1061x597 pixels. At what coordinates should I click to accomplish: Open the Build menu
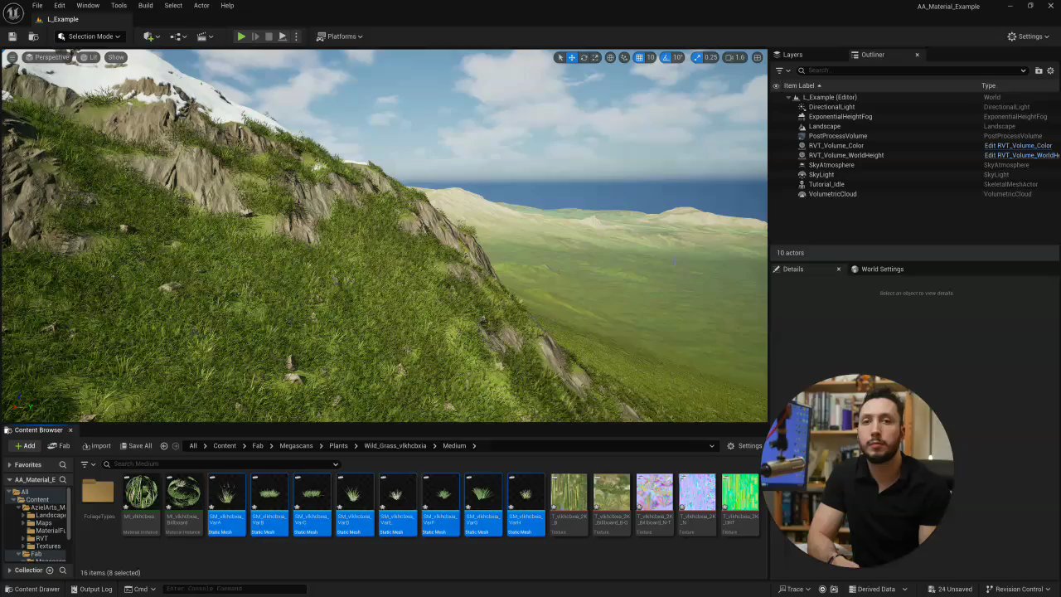coord(145,6)
